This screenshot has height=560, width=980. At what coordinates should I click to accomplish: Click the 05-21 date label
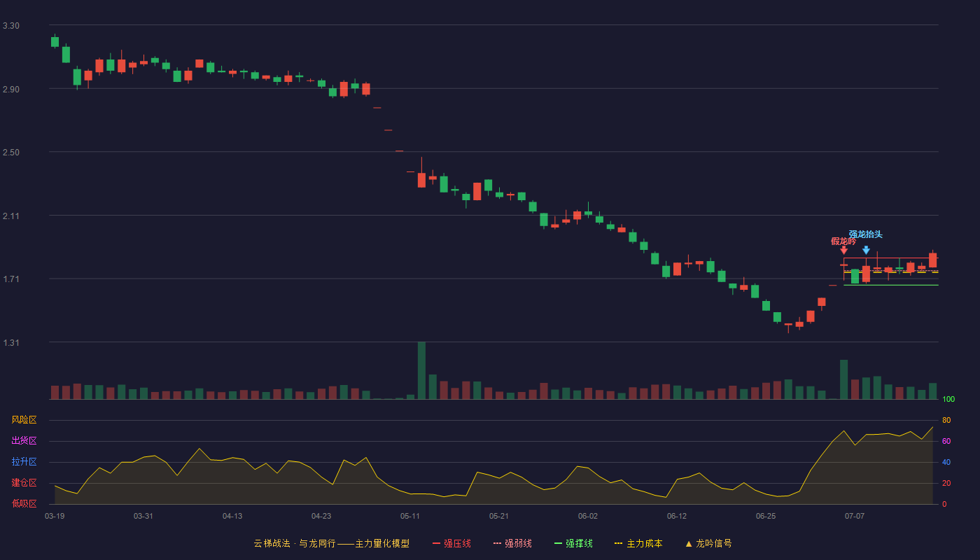coord(499,516)
